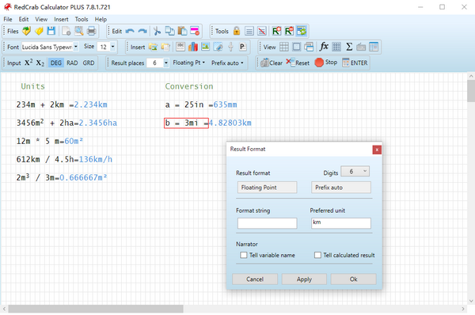Click the cascading windows view icon
This screenshot has width=475, height=315.
pyautogui.click(x=309, y=47)
